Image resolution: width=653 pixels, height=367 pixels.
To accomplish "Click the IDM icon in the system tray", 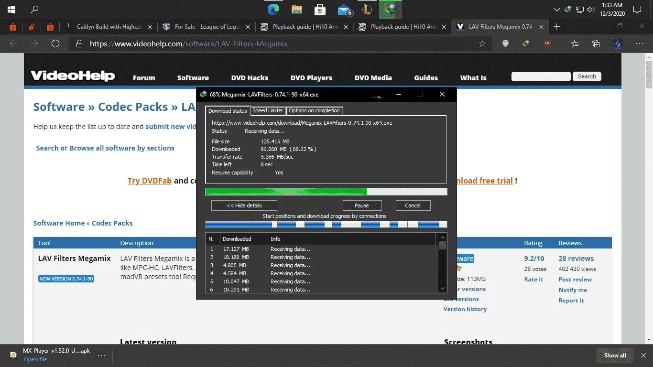I will (x=568, y=10).
